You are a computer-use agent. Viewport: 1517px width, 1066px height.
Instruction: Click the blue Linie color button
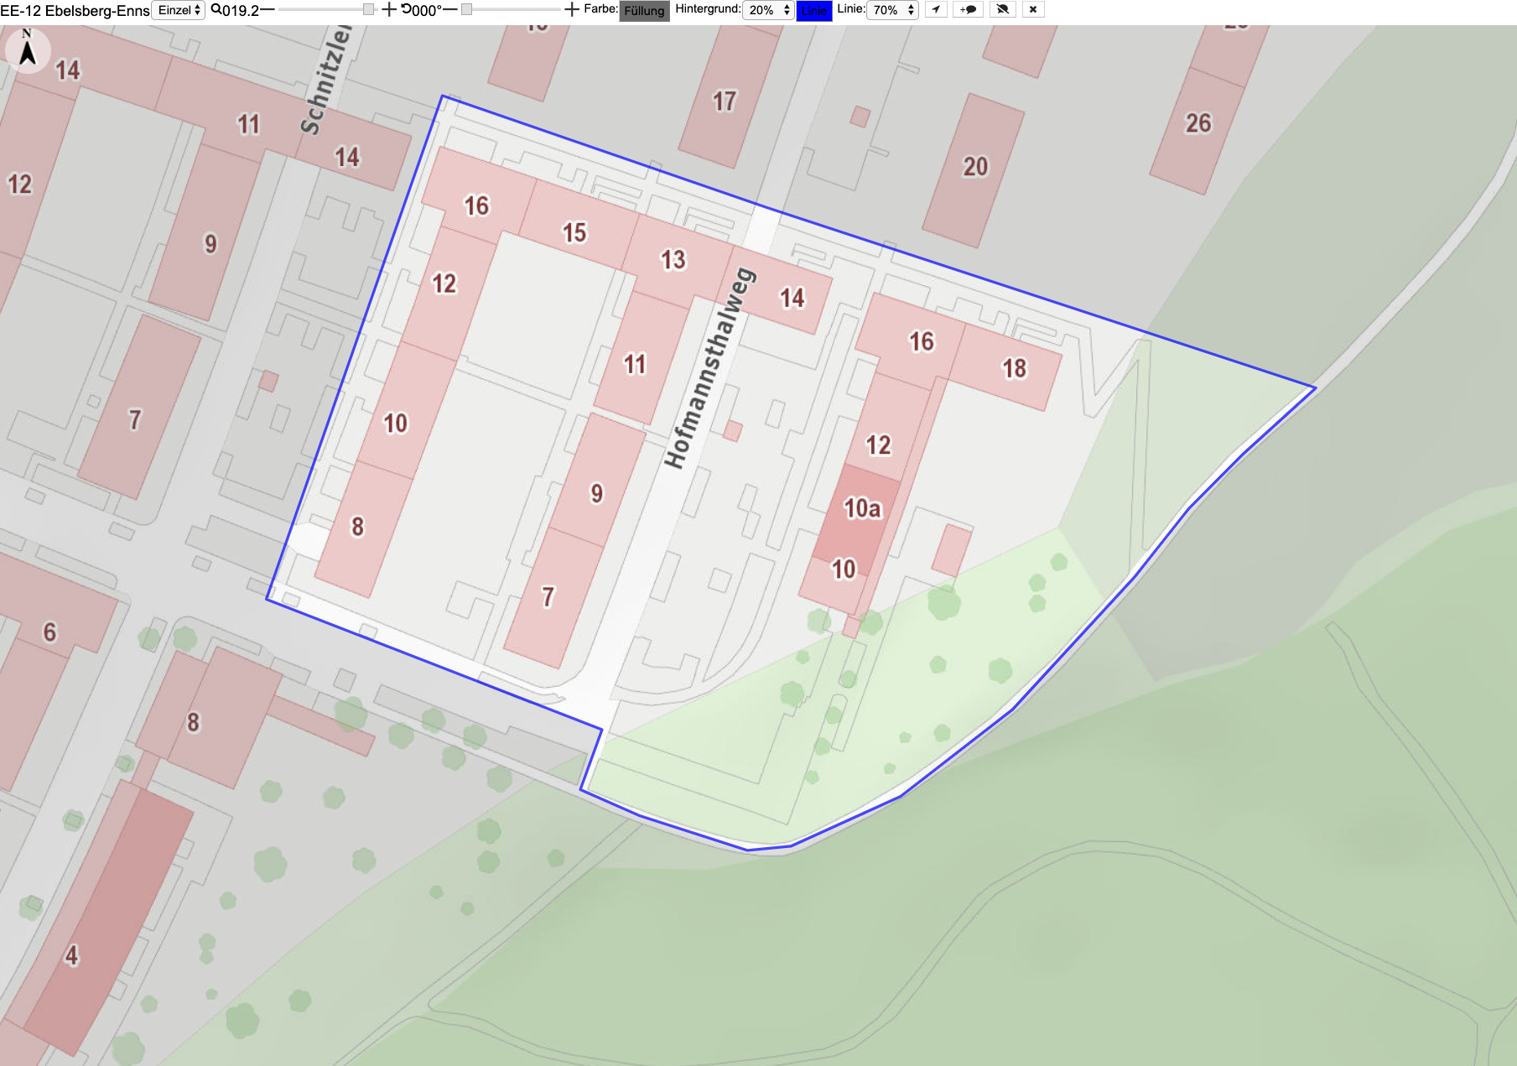[x=813, y=11]
